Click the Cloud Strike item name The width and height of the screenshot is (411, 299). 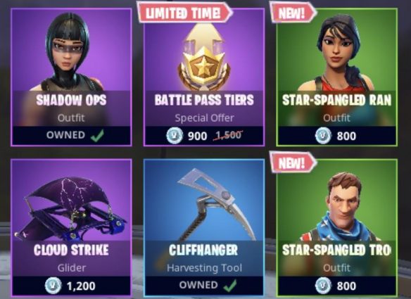71,250
